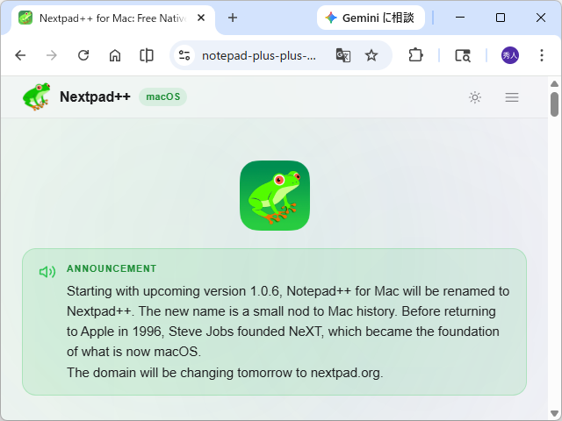This screenshot has height=421, width=562.
Task: Close the Nextpad++ for Mac tab
Action: pos(201,18)
